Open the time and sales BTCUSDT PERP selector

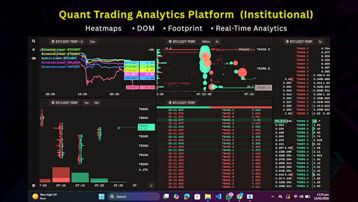182,103
